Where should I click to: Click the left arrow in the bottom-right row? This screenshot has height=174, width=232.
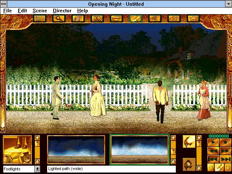[x=211, y=167]
